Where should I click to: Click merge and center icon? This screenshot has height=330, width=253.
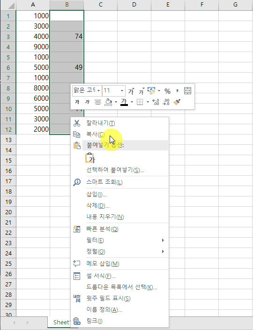tap(187, 91)
